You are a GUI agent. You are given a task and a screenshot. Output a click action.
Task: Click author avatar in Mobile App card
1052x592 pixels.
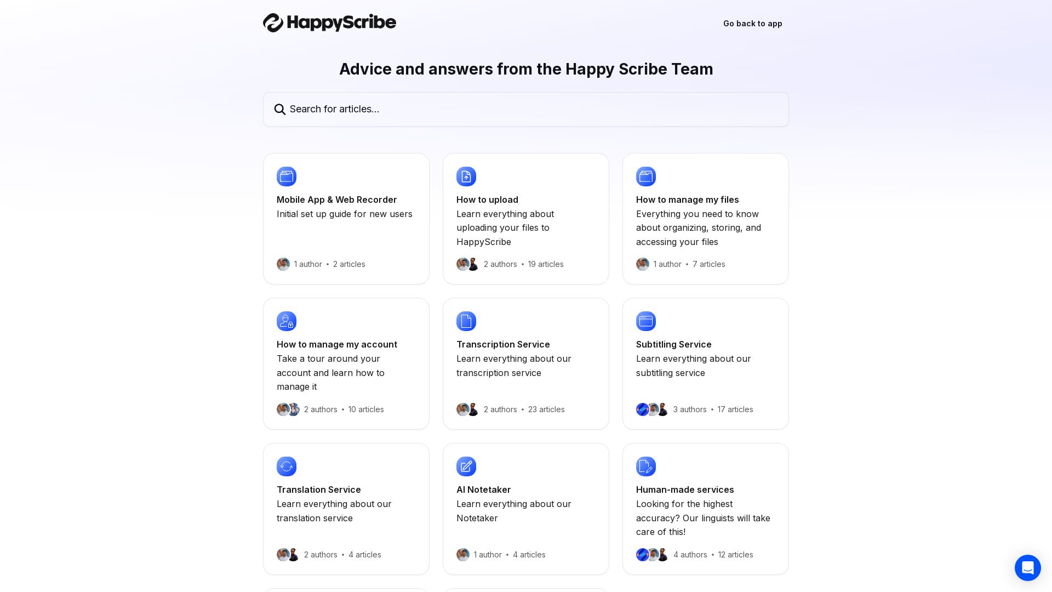coord(283,264)
